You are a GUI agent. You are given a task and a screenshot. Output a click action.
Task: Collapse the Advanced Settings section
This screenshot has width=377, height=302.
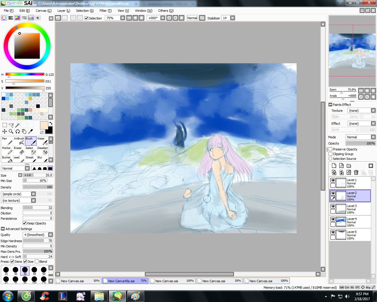tap(3, 229)
